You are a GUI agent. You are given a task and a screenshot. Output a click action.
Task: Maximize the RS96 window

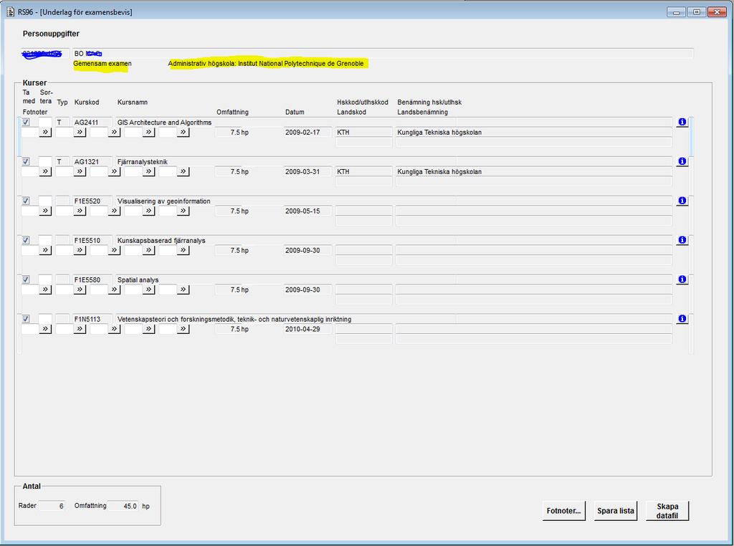point(697,12)
